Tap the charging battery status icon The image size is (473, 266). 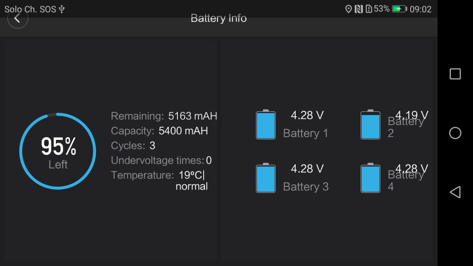tap(400, 9)
